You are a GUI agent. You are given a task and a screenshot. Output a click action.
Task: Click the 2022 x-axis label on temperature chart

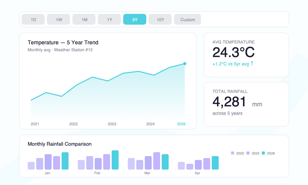(x=74, y=124)
